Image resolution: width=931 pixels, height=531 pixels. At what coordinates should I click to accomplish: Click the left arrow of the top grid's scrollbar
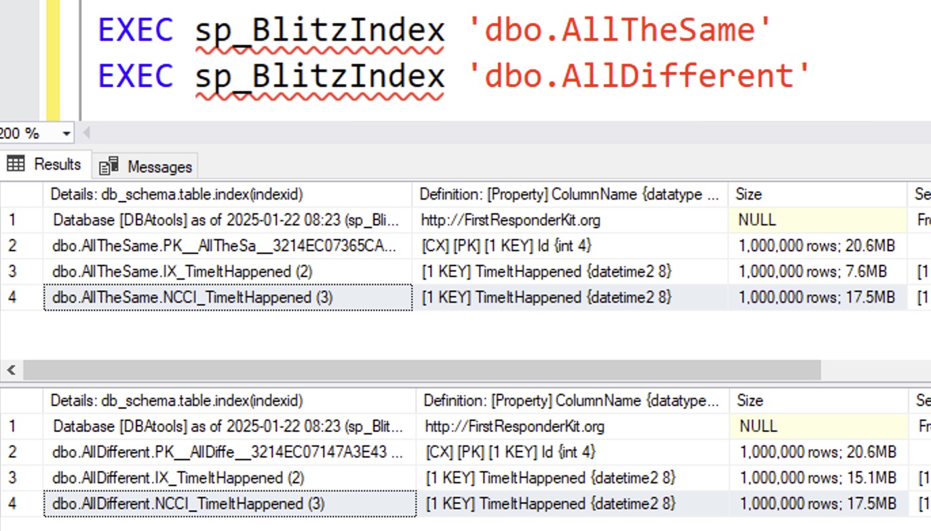11,370
